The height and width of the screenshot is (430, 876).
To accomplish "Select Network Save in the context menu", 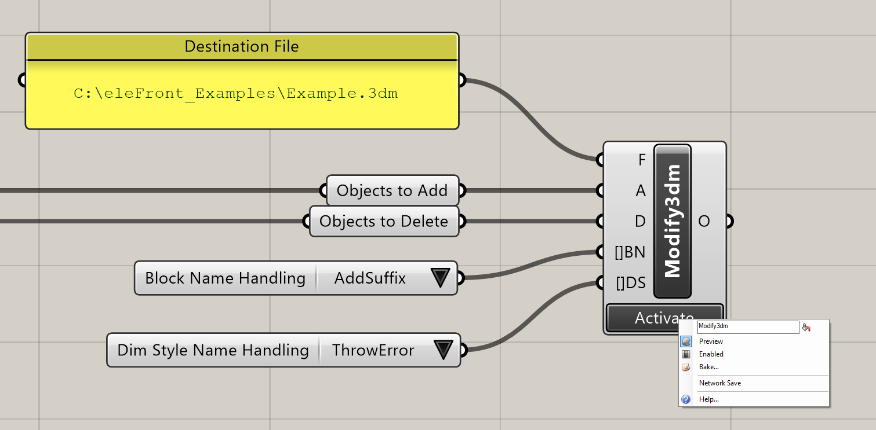I will pos(719,383).
